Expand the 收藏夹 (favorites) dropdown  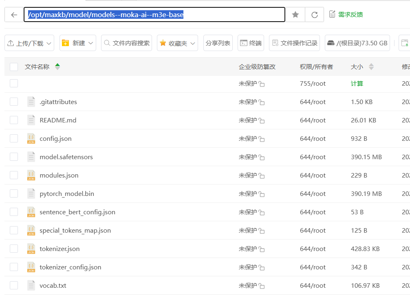(177, 42)
